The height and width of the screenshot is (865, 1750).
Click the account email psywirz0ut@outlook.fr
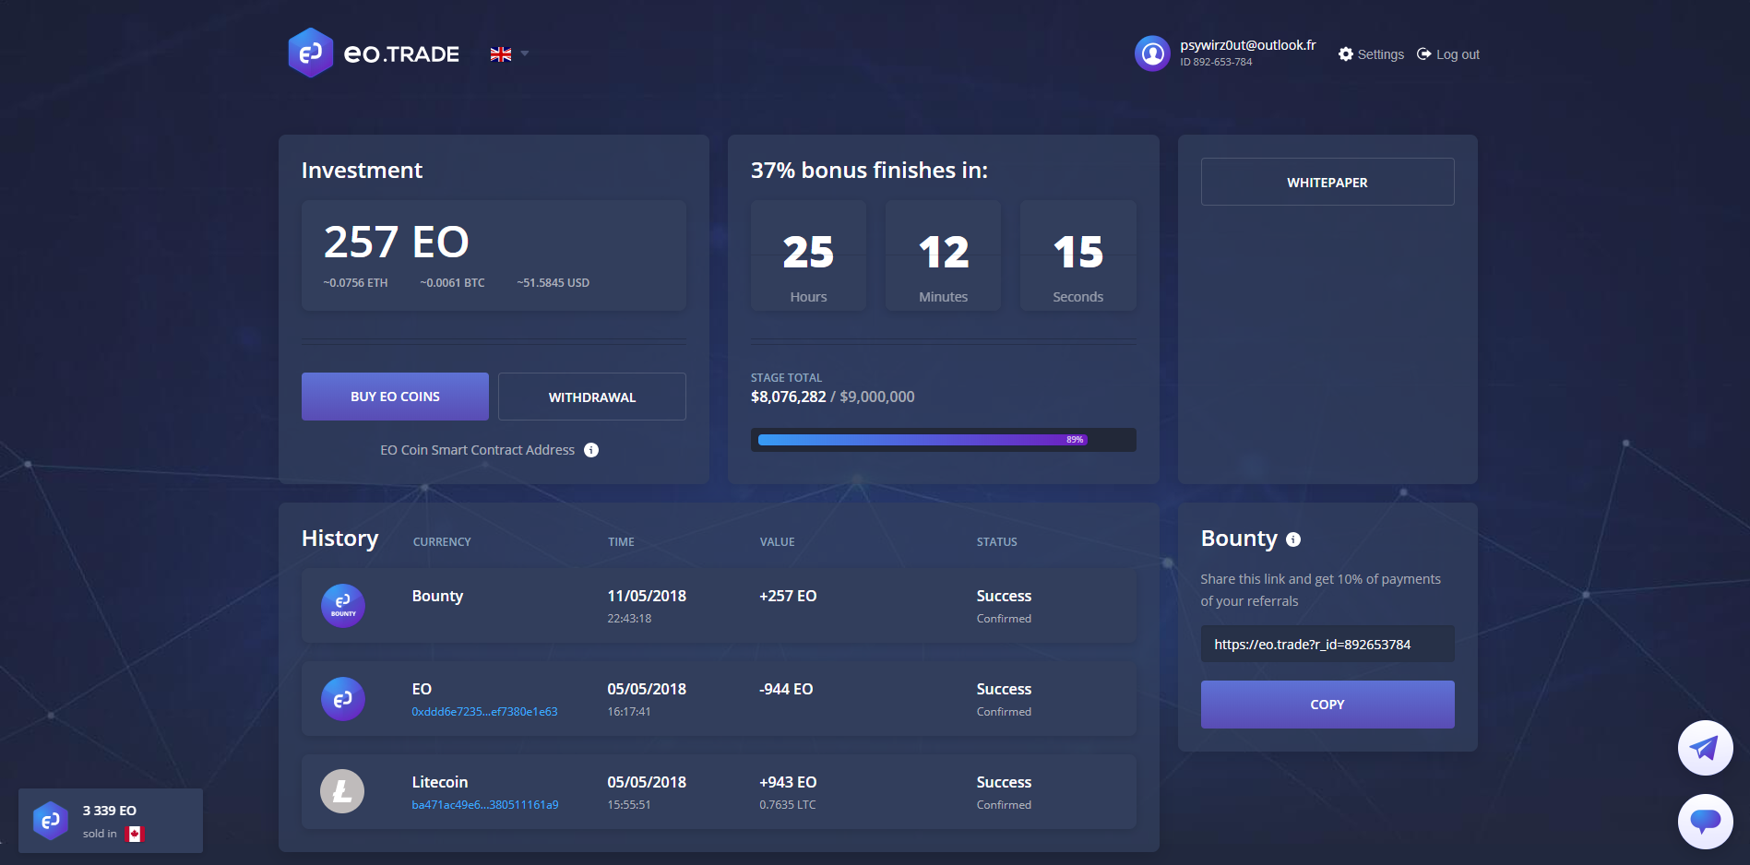pos(1248,45)
